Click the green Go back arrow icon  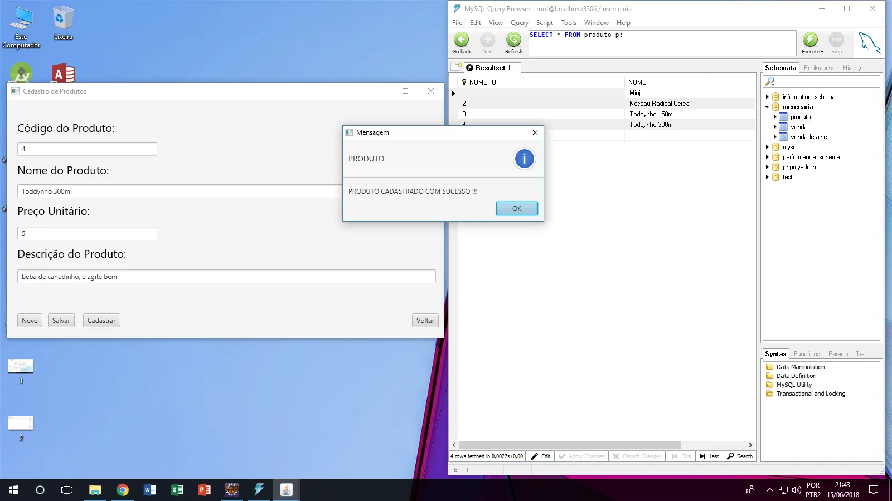click(461, 40)
